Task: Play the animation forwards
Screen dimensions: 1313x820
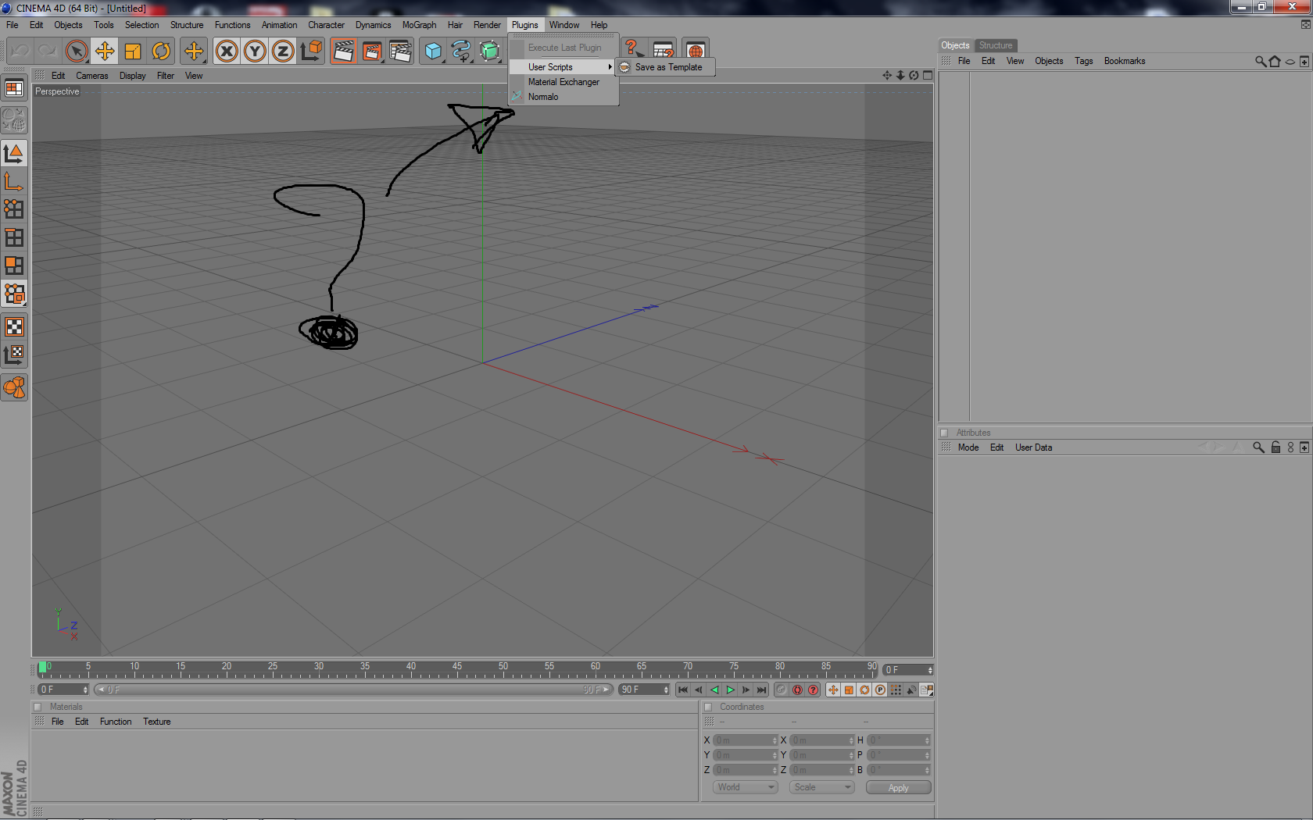Action: (x=730, y=690)
